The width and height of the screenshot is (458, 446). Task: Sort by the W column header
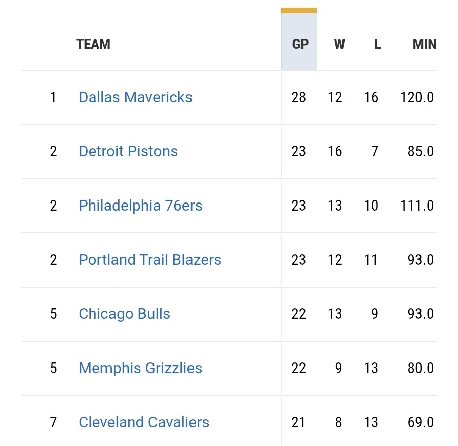click(339, 44)
